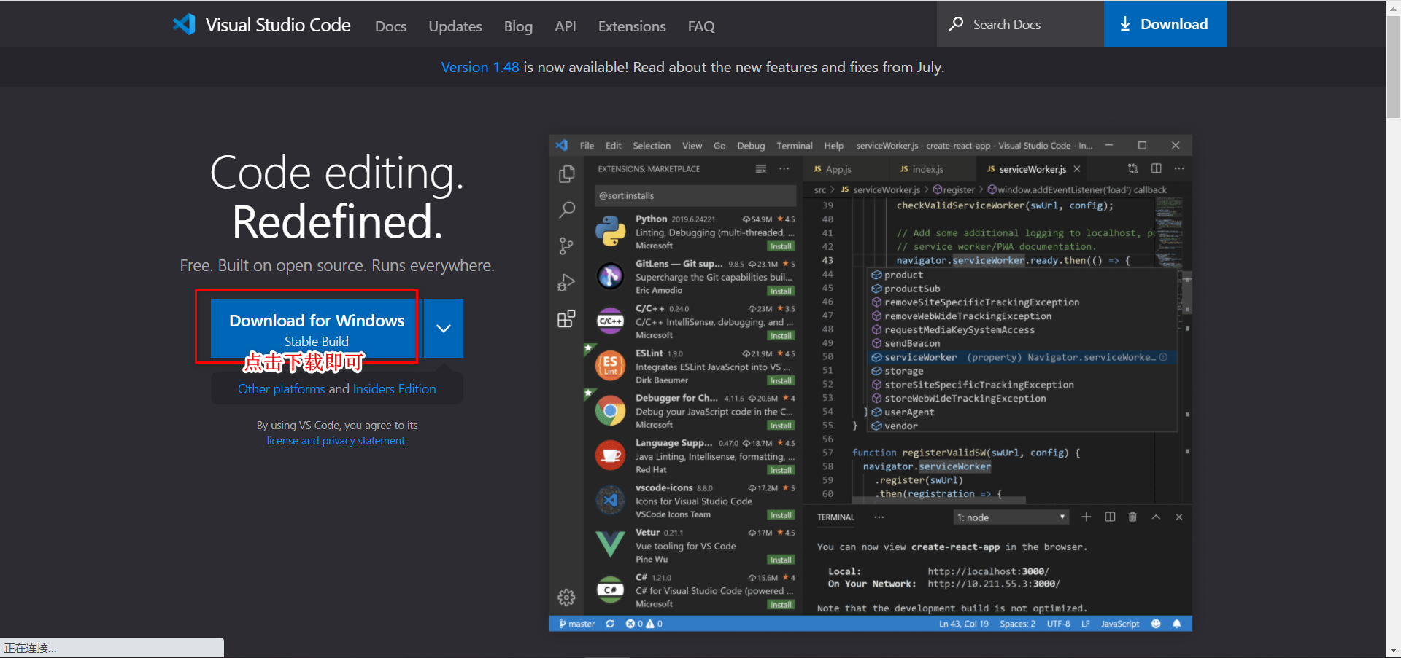Go to the Blog page
This screenshot has height=658, width=1401.
(x=518, y=26)
